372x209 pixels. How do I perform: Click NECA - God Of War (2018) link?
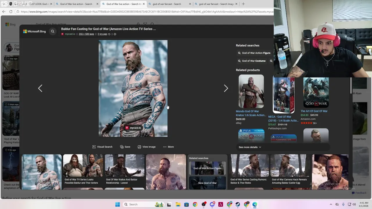click(x=283, y=119)
